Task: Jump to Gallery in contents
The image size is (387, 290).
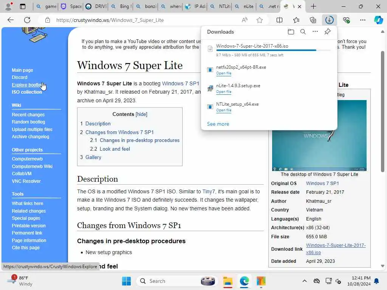Action: pyautogui.click(x=93, y=157)
